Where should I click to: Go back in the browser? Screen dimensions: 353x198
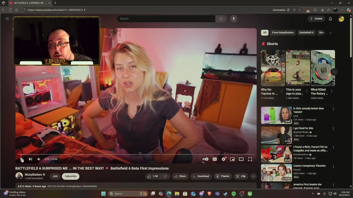[x=4, y=10]
